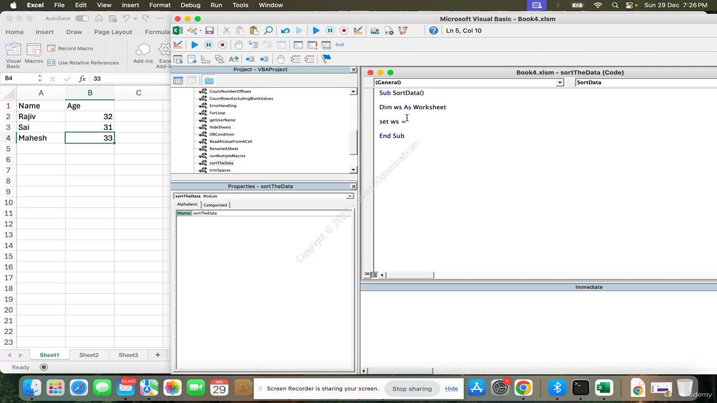Click the Complete Word edit icon

(x=234, y=59)
